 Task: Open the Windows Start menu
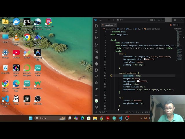tap(31, 118)
